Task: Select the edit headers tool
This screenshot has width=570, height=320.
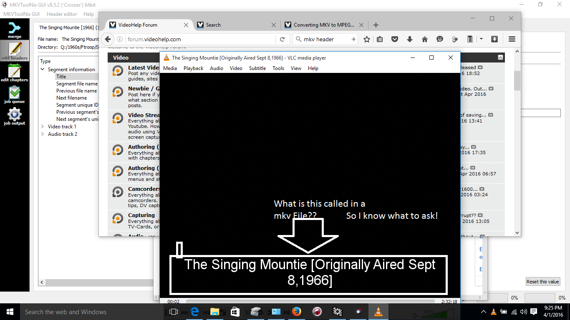Action: click(x=15, y=50)
